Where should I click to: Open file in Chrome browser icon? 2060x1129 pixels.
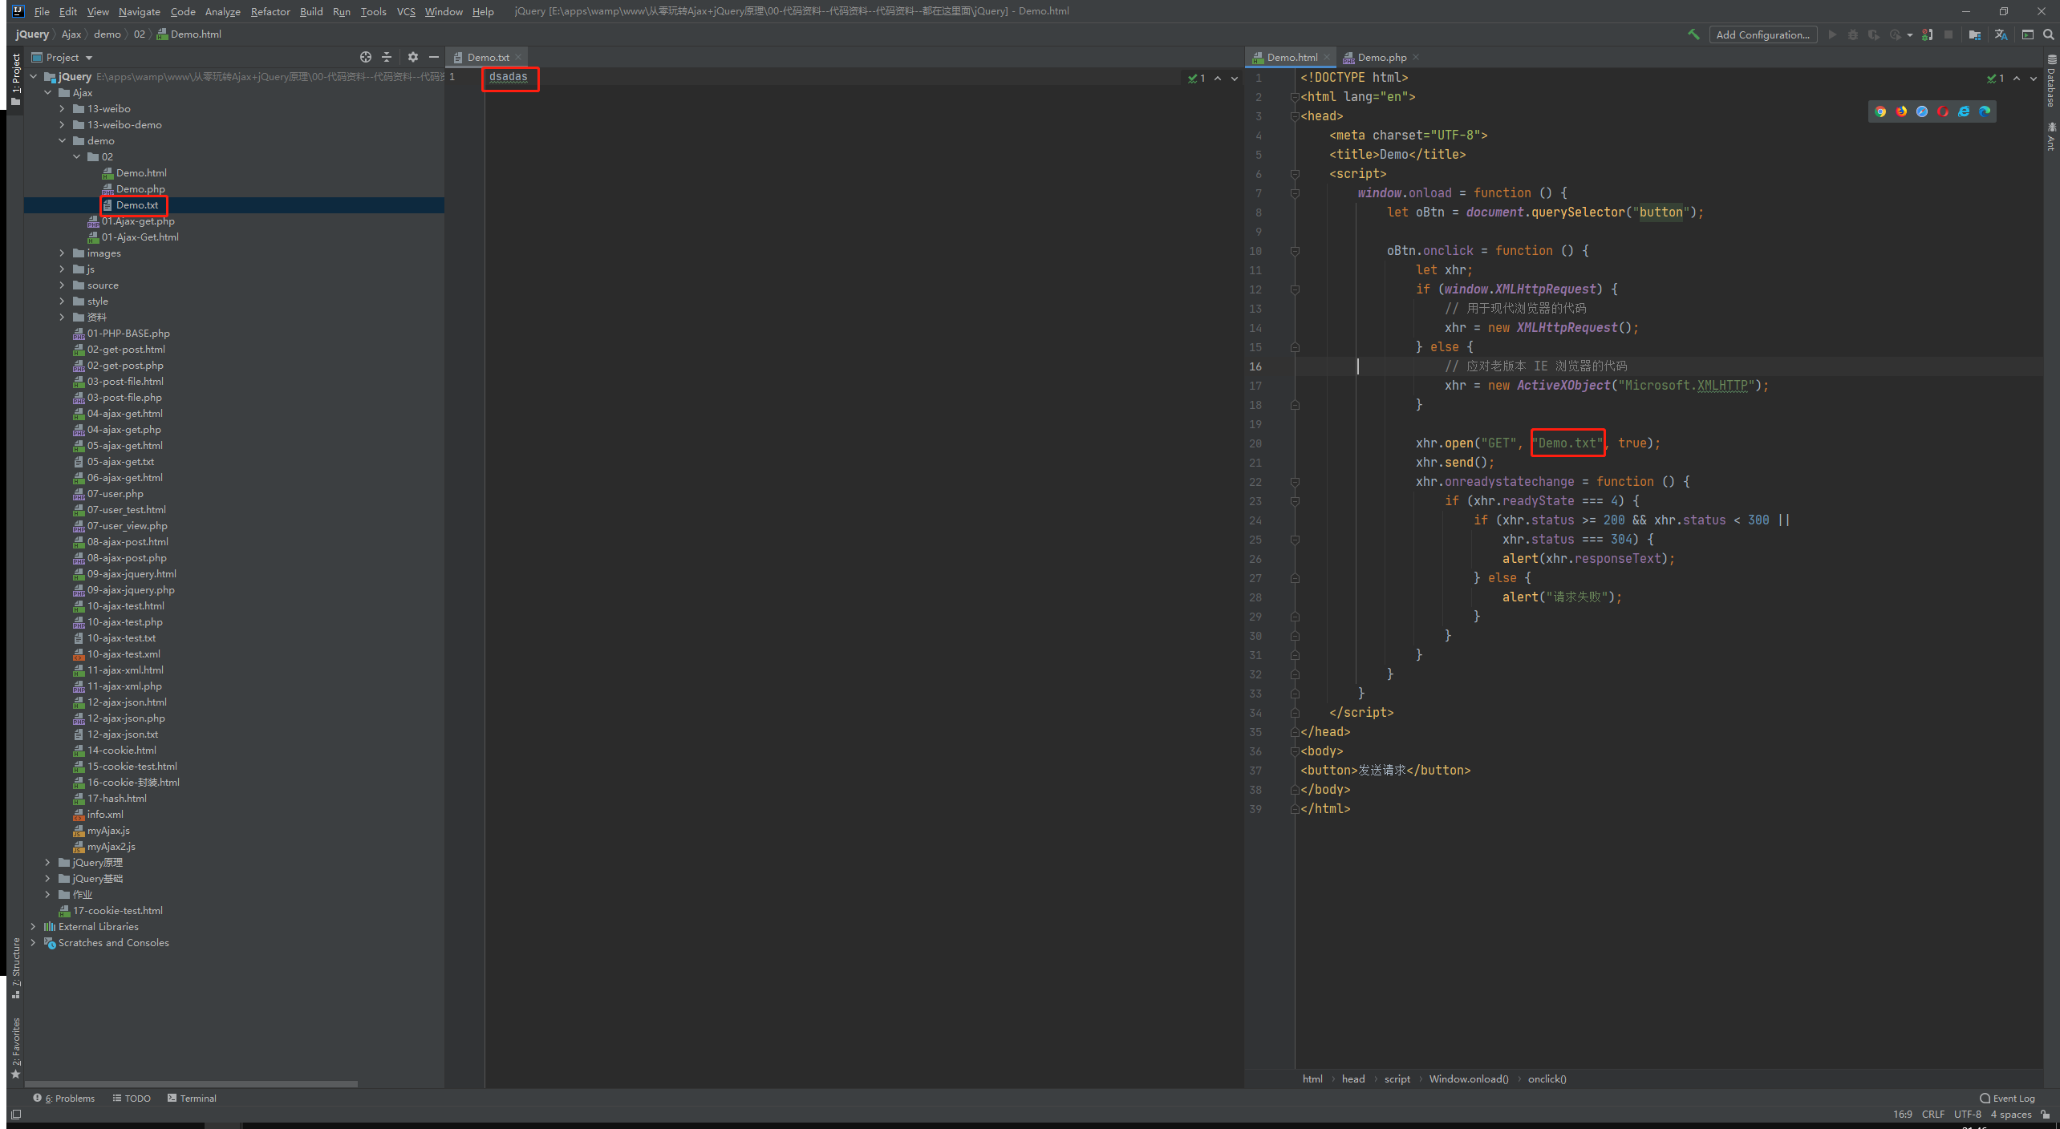pos(1880,111)
